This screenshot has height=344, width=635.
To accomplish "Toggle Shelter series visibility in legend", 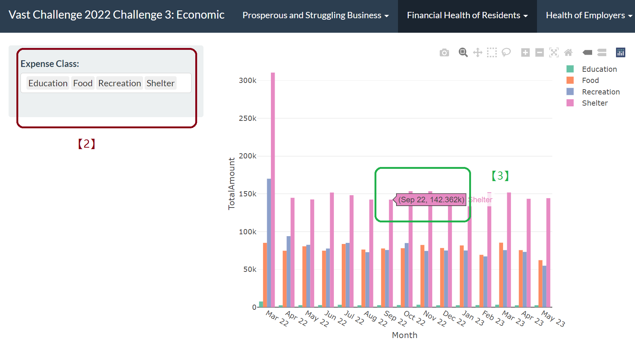I will [x=595, y=103].
